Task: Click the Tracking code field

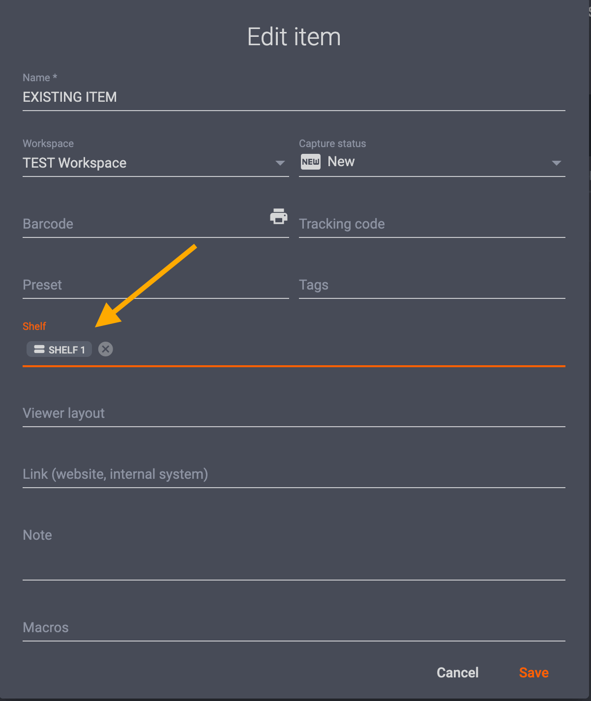Action: tap(432, 224)
